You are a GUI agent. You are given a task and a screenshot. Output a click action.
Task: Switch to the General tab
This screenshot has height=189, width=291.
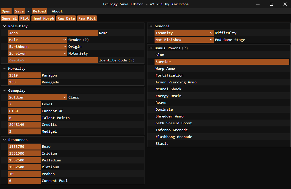[9, 18]
